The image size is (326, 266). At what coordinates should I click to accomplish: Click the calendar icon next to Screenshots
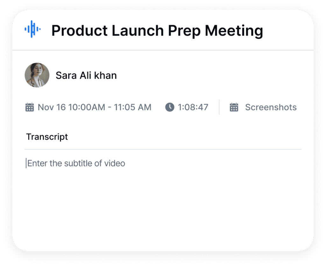234,107
